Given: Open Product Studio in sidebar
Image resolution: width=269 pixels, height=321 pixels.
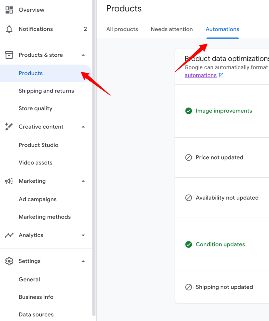Looking at the screenshot, I should click(38, 145).
